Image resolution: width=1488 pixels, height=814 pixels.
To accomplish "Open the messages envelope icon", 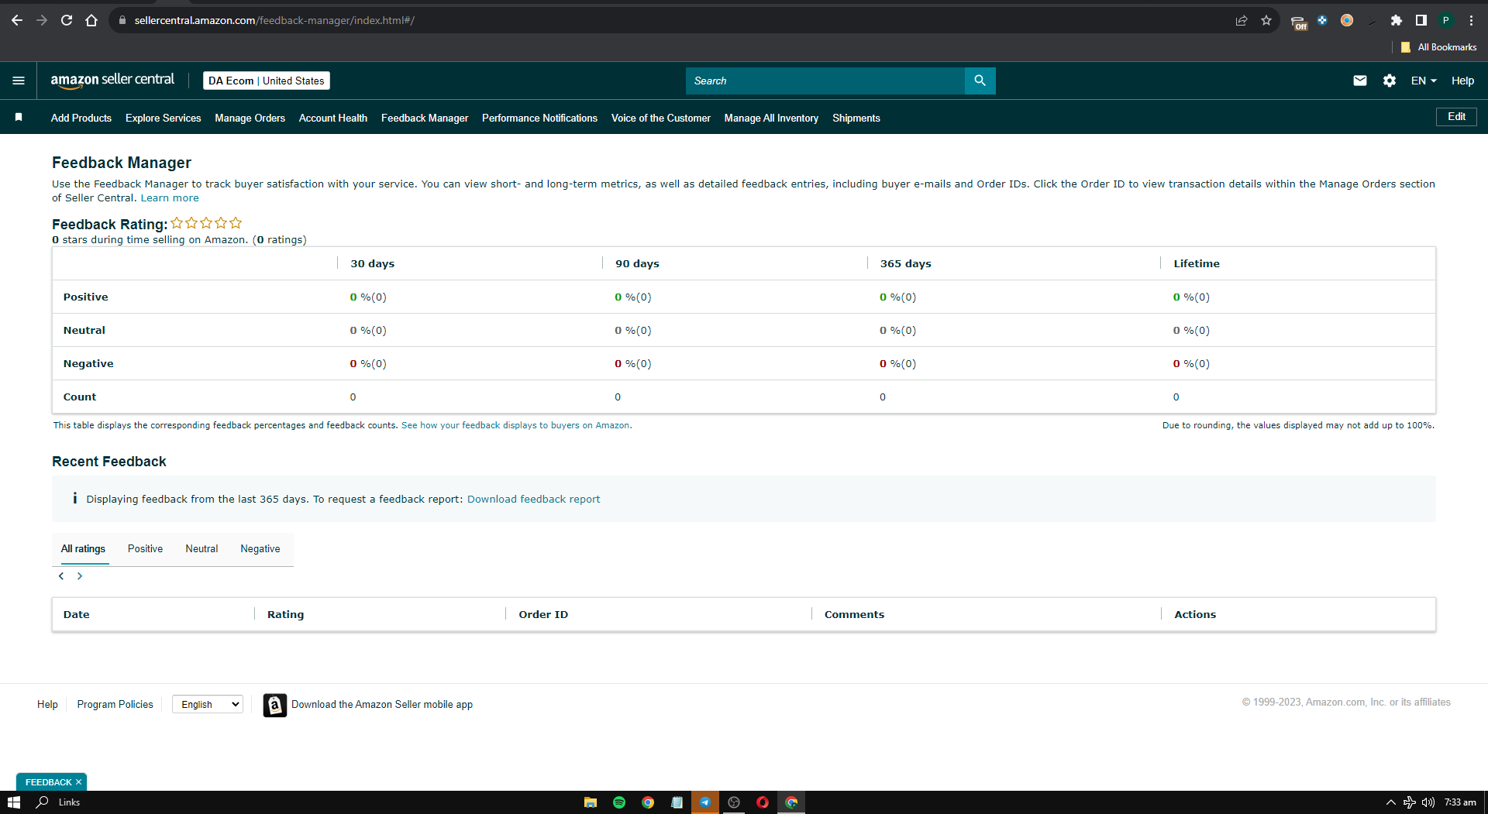I will 1360,81.
